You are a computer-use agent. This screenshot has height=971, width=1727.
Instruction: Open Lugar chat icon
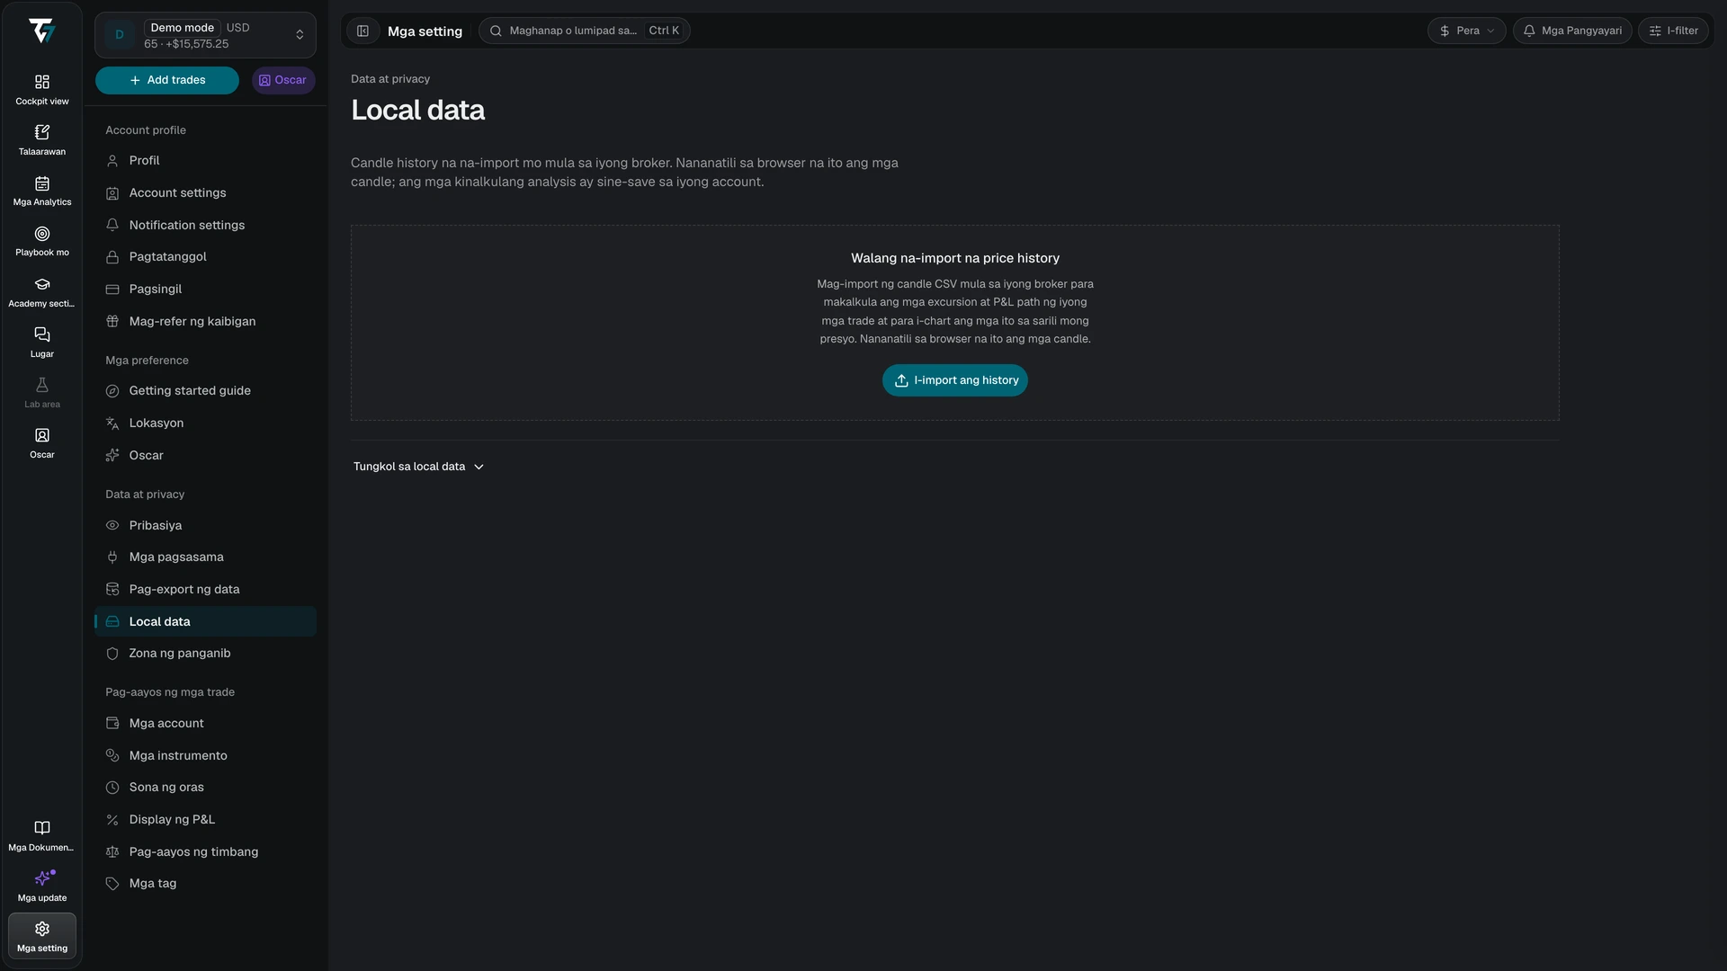41,343
